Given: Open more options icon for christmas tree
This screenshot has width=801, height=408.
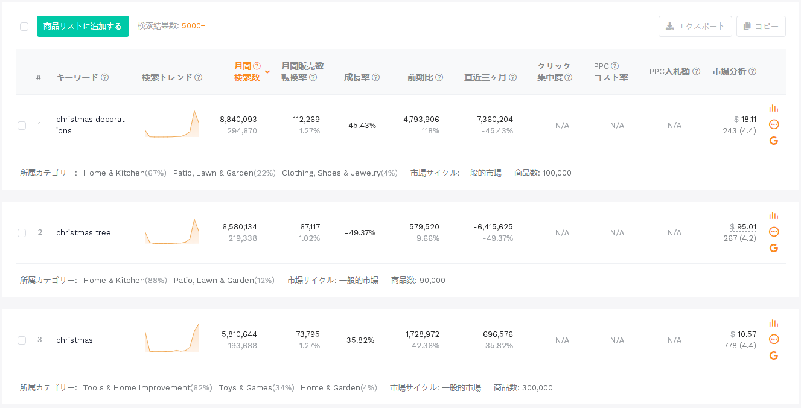Looking at the screenshot, I should pyautogui.click(x=774, y=232).
